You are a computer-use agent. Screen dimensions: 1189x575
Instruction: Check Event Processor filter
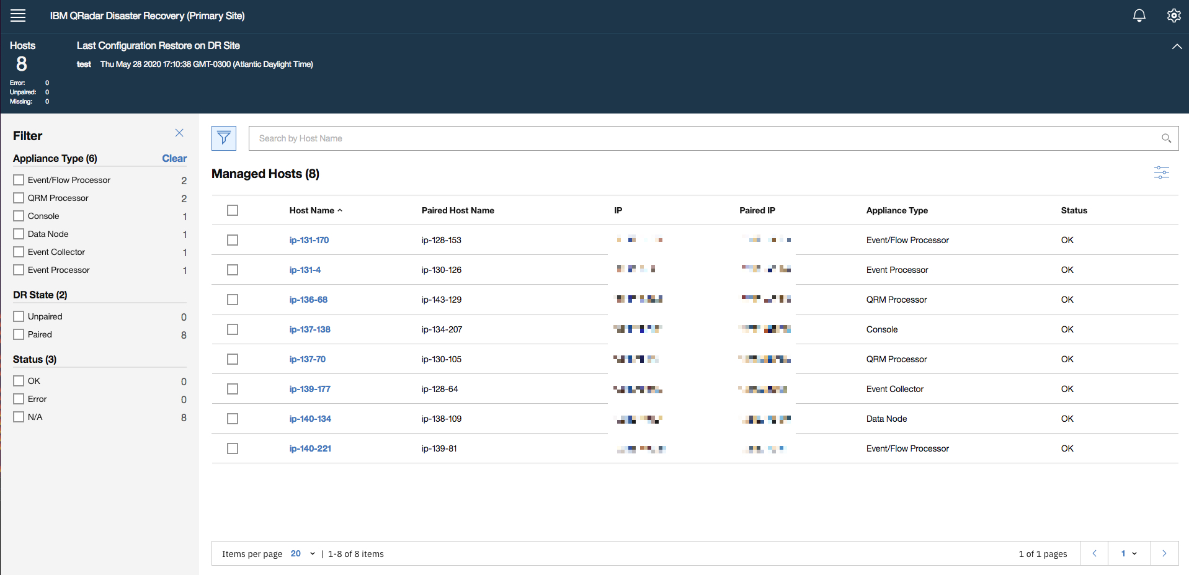[x=19, y=270]
